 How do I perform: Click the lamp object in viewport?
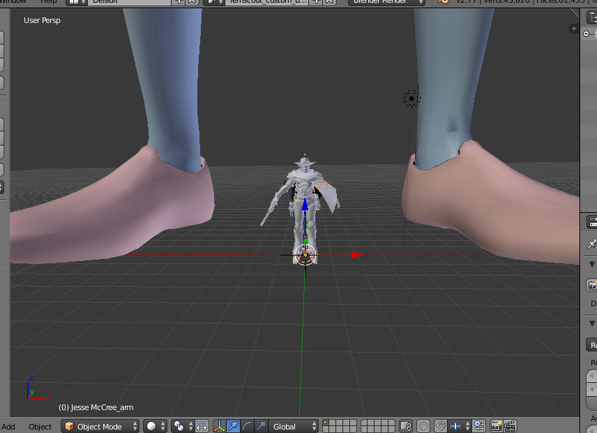click(411, 99)
